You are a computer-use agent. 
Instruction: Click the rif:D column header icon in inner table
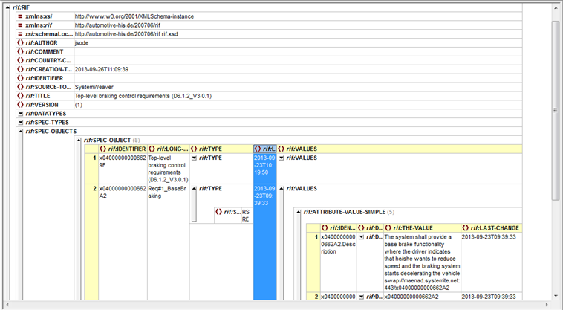pyautogui.click(x=361, y=227)
